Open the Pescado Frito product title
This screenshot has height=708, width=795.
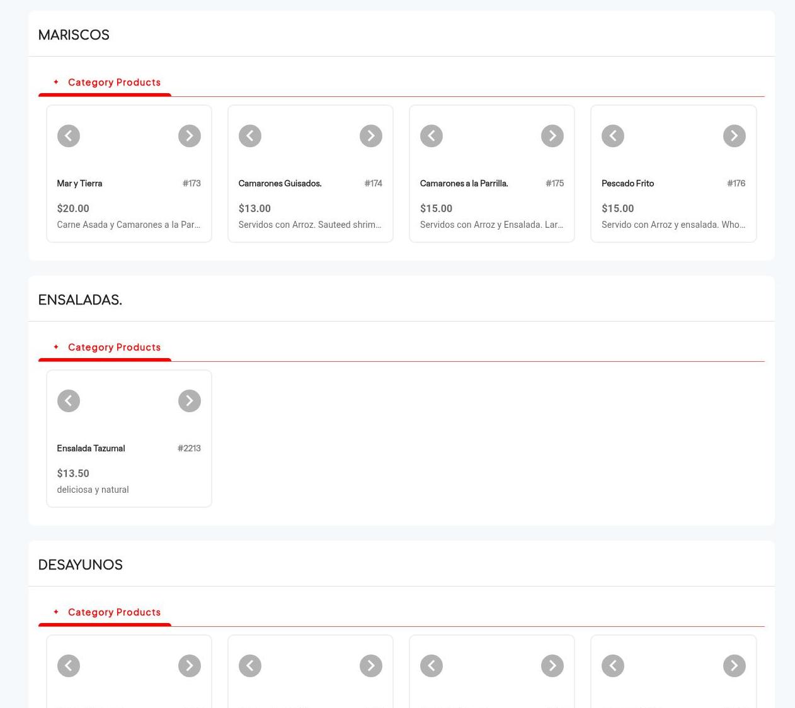(627, 184)
